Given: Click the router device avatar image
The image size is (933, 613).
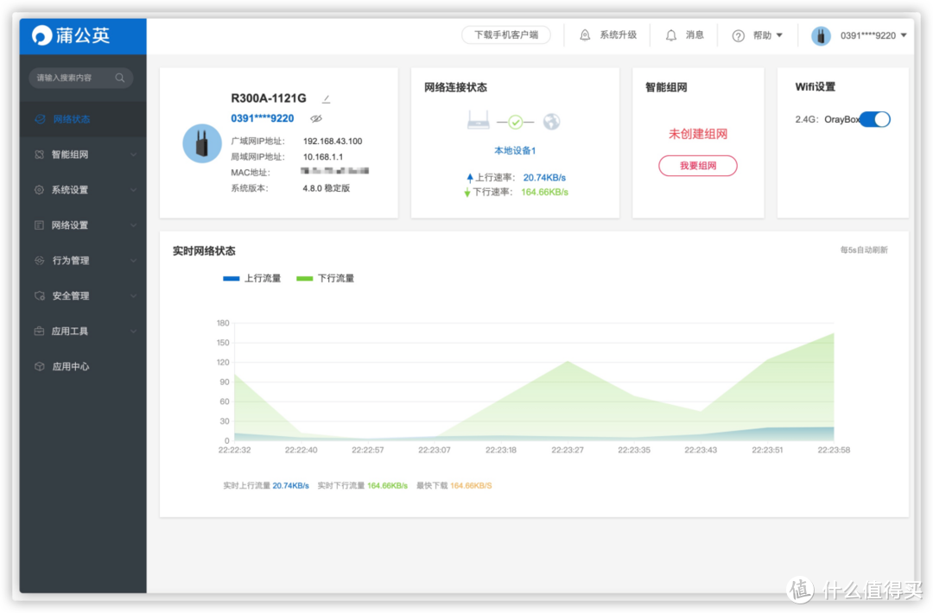Looking at the screenshot, I should [x=202, y=143].
